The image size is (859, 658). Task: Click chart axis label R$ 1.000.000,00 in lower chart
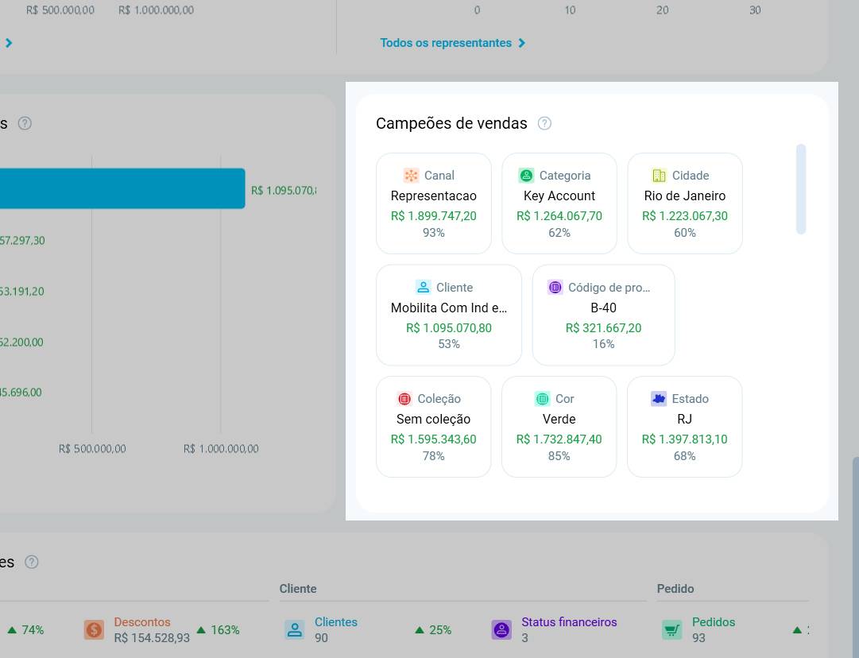coord(221,449)
